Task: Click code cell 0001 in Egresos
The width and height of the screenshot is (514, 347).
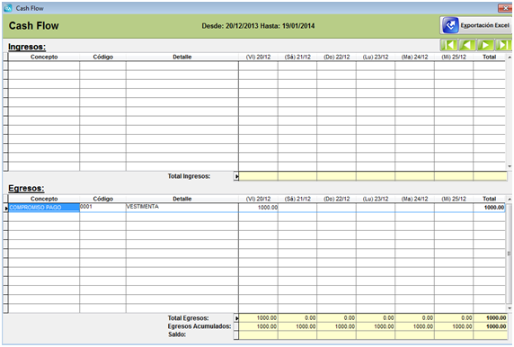Action: click(102, 208)
